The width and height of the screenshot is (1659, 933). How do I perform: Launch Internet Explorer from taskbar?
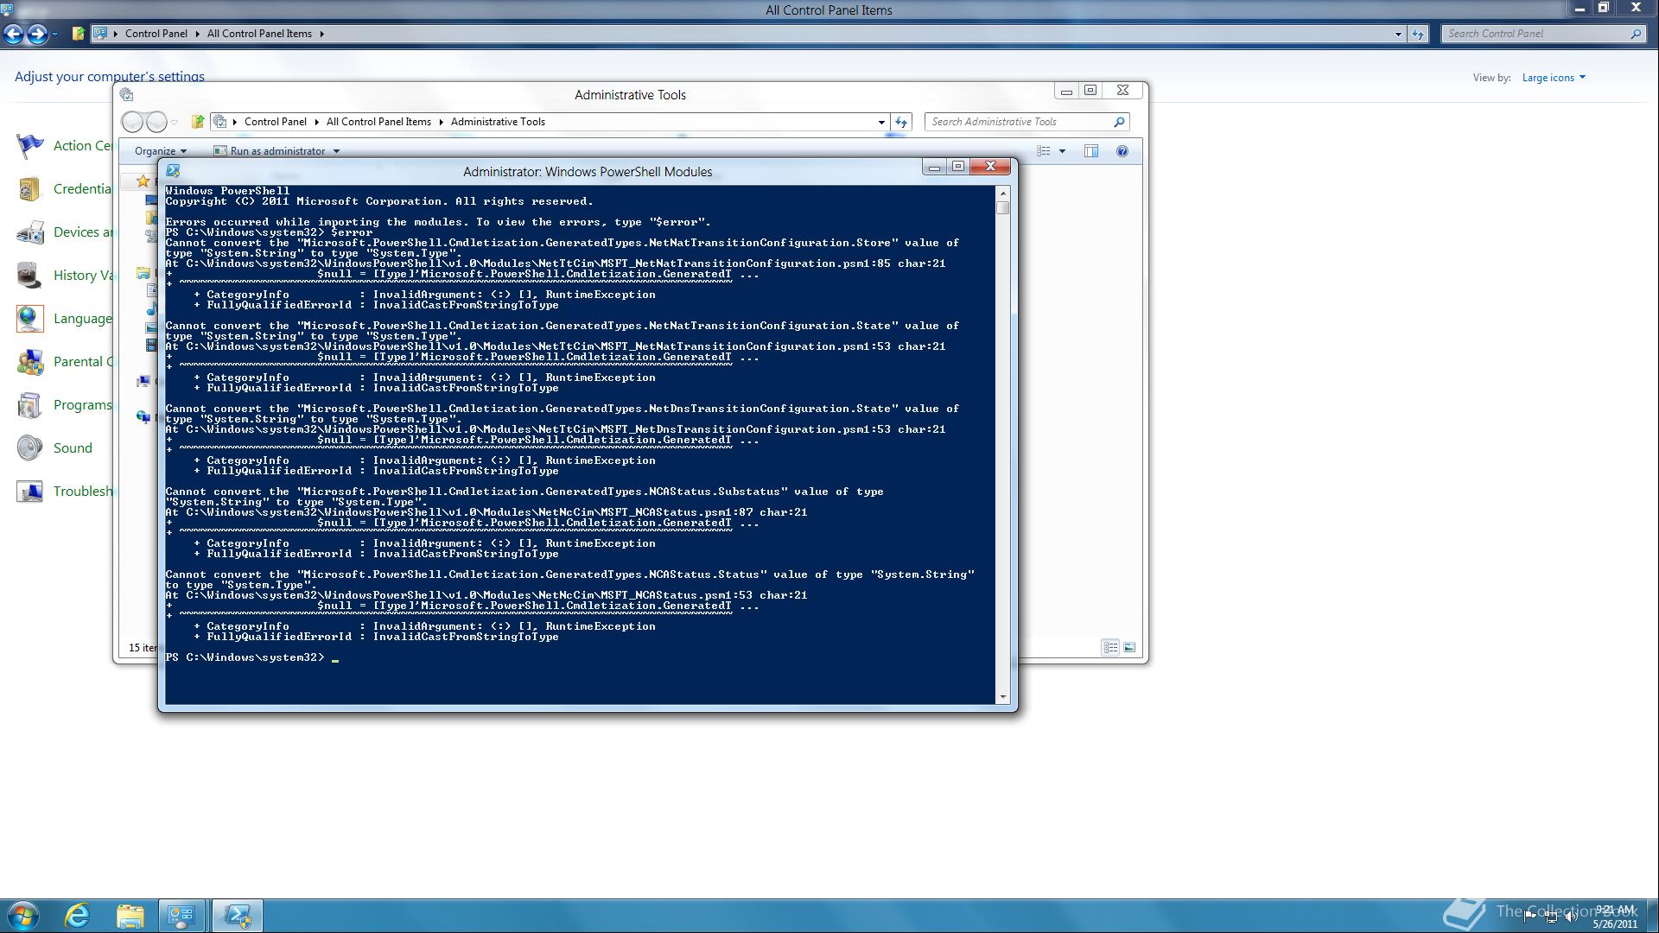[x=78, y=916]
